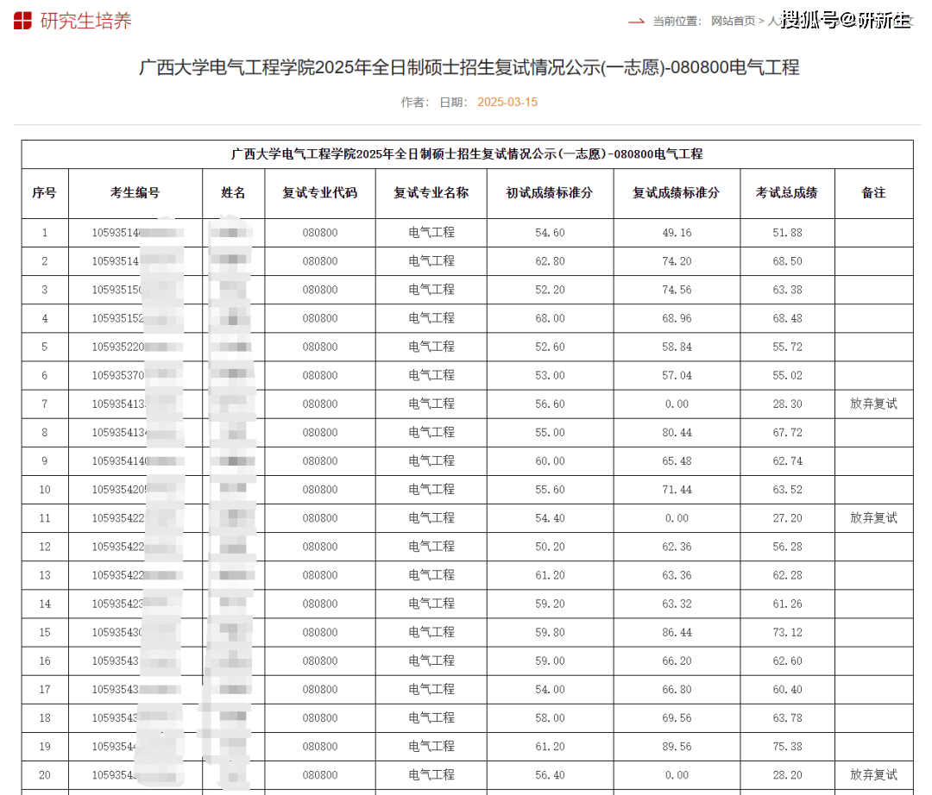Viewport: 932px width, 795px height.
Task: Open the 研究生培养 section heading
Action: [85, 21]
